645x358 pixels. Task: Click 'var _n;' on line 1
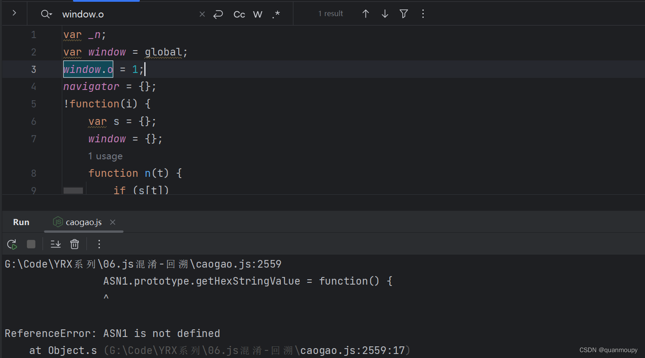(x=85, y=35)
